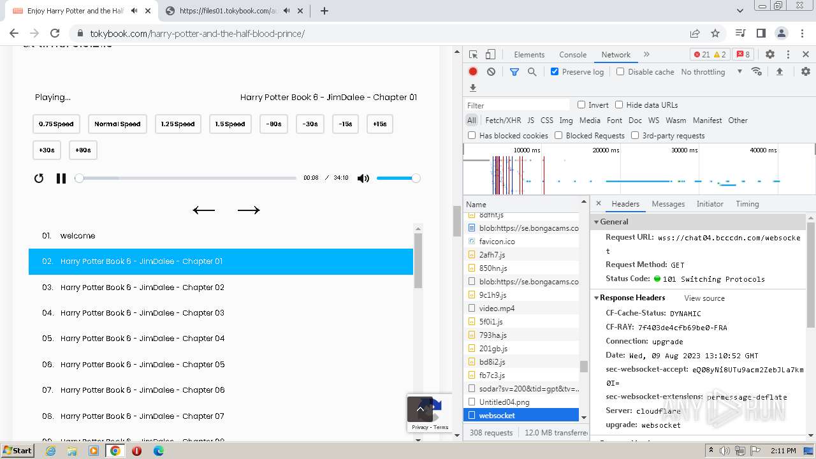Adjust the volume slider

[398, 178]
